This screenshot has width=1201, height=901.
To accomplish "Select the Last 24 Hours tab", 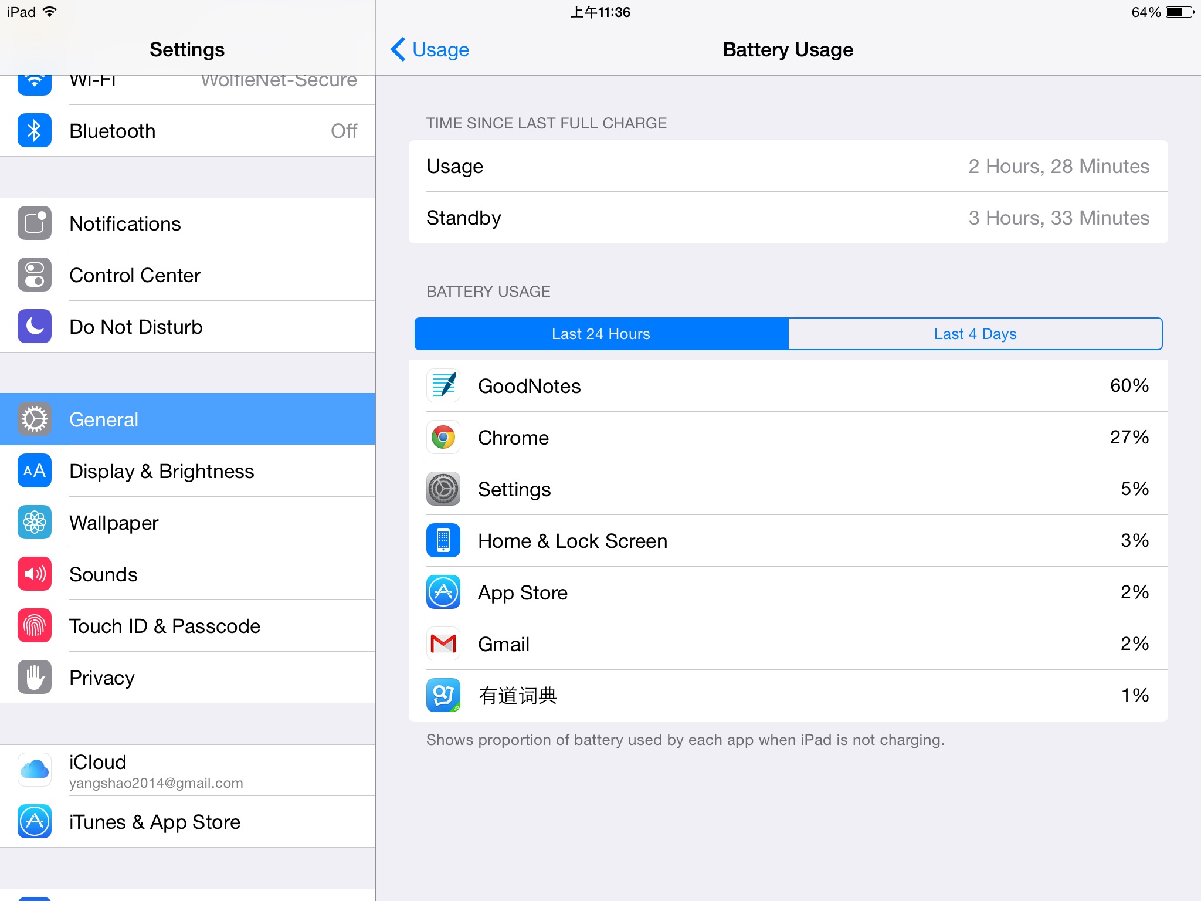I will (x=601, y=334).
